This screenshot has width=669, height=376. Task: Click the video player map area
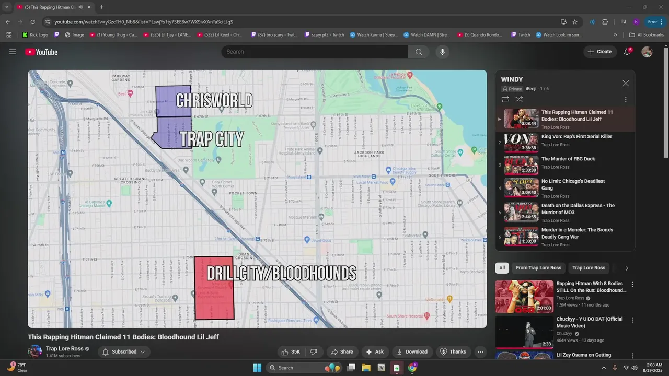(x=257, y=199)
